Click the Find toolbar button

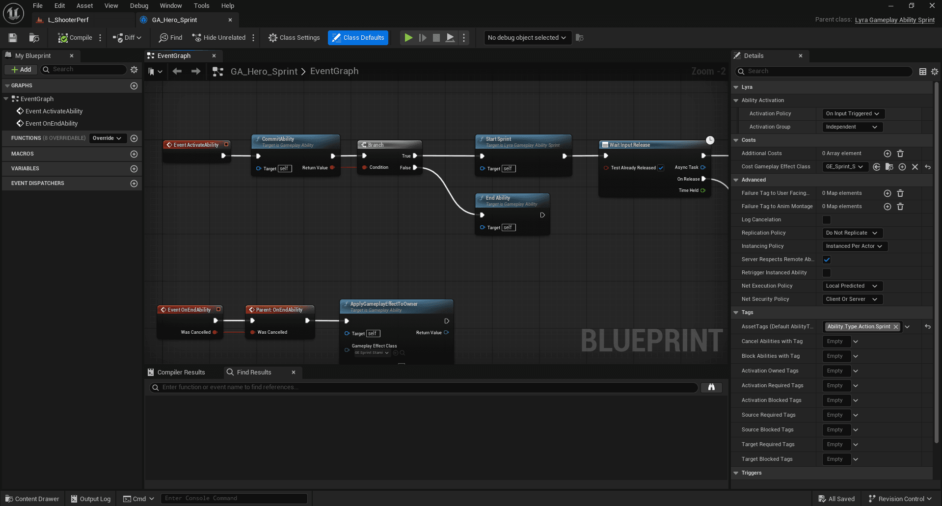click(x=170, y=38)
